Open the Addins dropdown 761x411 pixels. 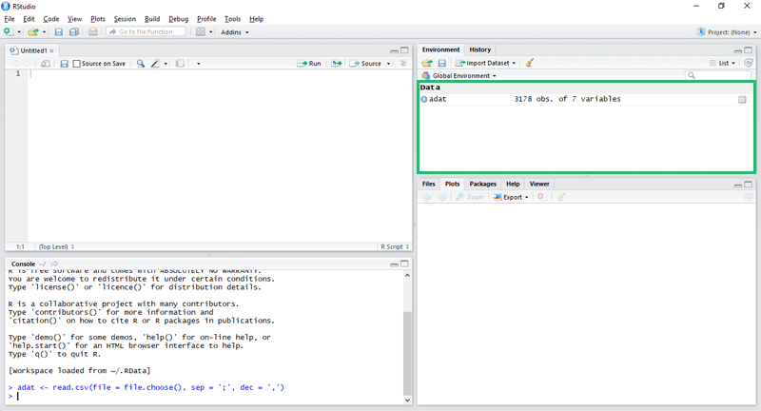[x=235, y=32]
